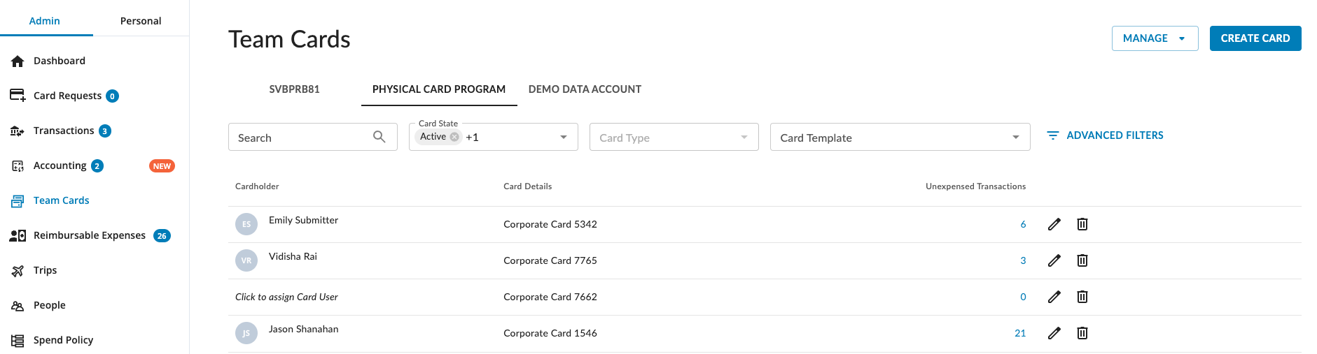Remove the Active chip from Card State
This screenshot has height=354, width=1317.
point(454,137)
